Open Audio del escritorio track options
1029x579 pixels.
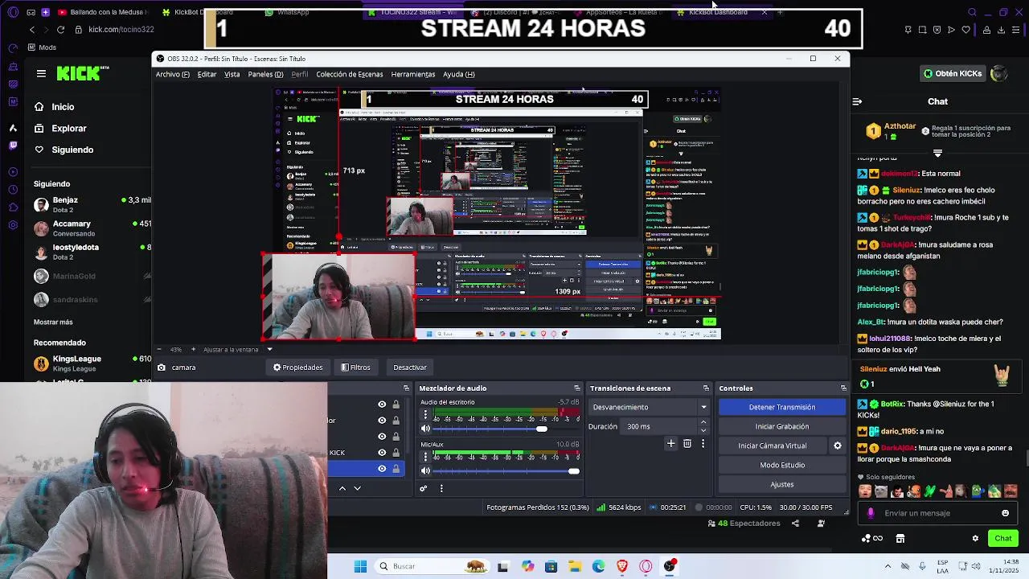pyautogui.click(x=425, y=415)
